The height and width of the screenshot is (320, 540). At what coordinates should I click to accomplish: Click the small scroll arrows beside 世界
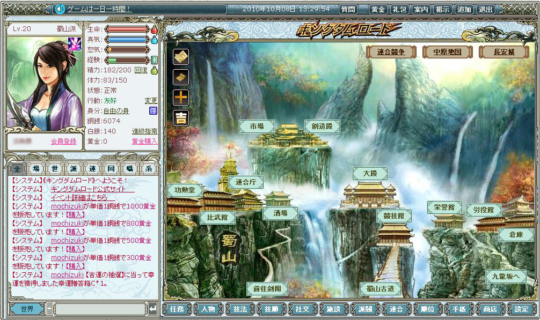[49, 309]
